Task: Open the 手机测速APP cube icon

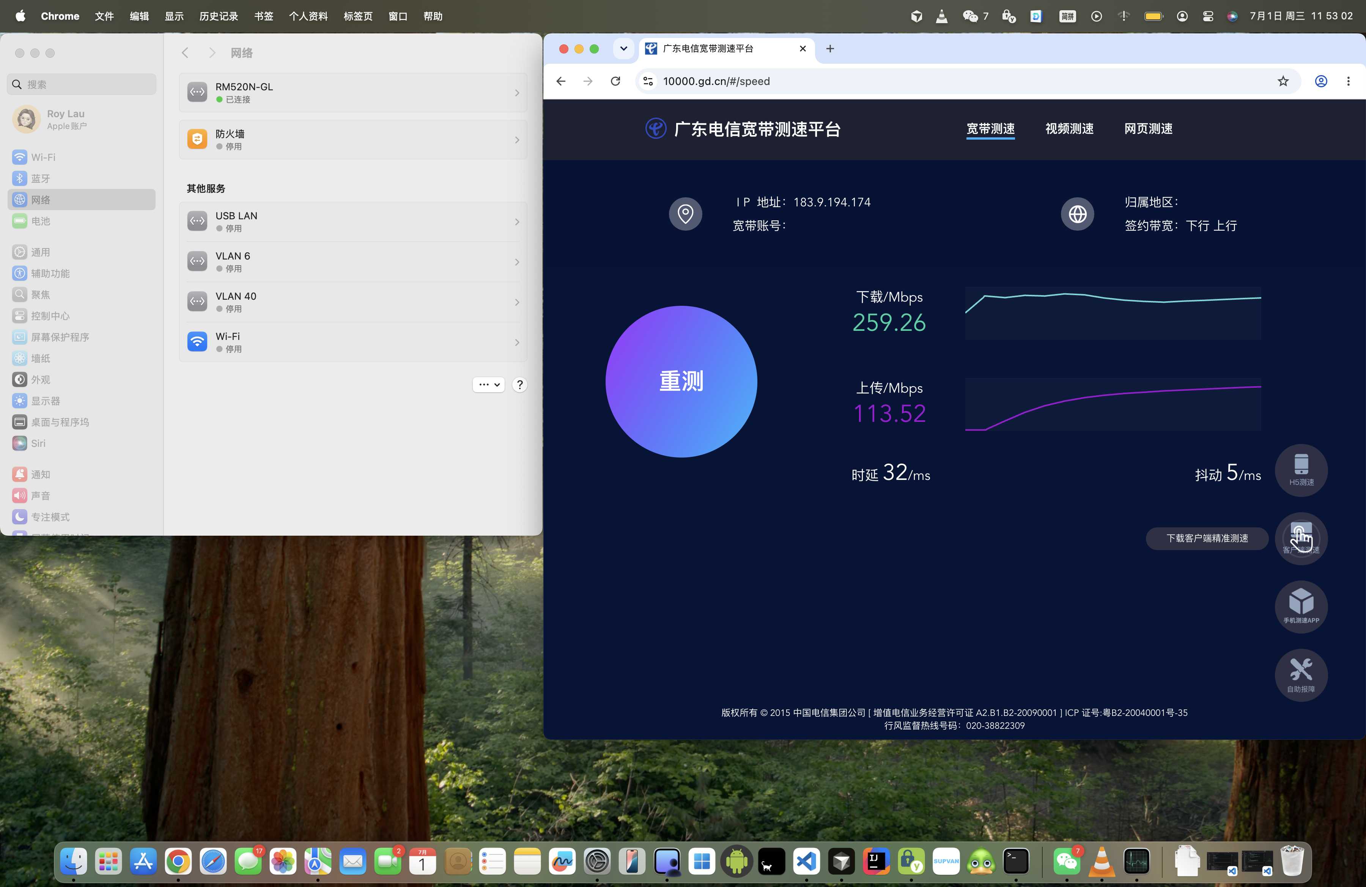Action: [1301, 606]
